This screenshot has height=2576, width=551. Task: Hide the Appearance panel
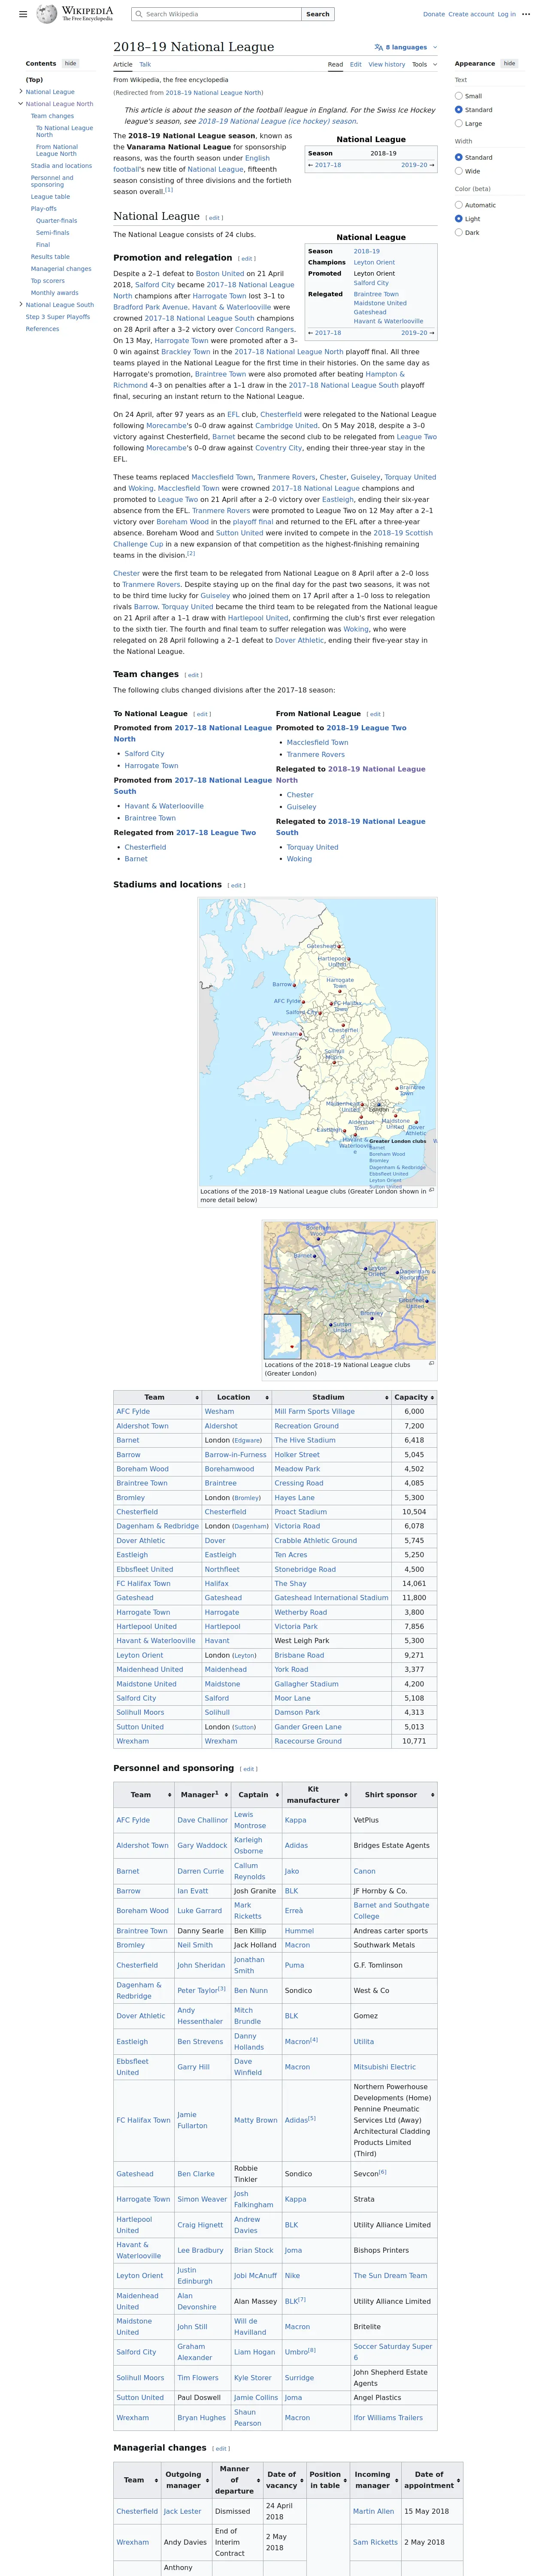509,63
